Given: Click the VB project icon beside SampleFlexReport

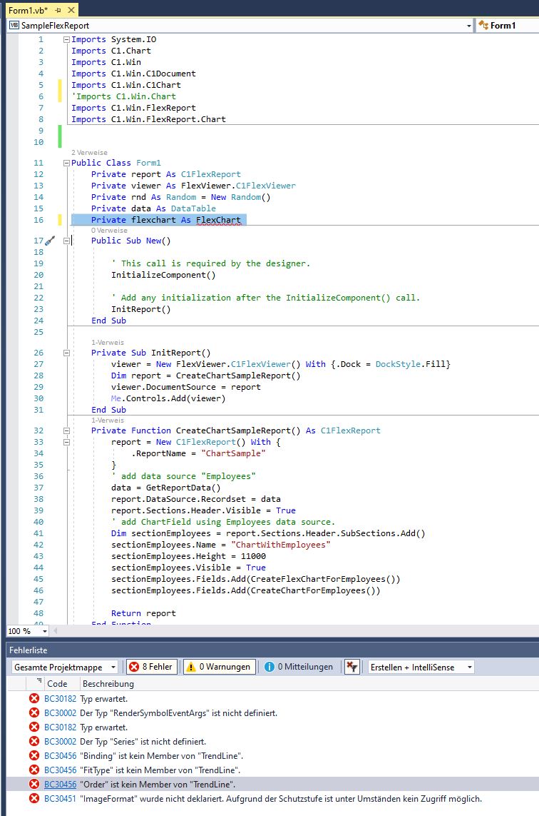Looking at the screenshot, I should [x=14, y=25].
